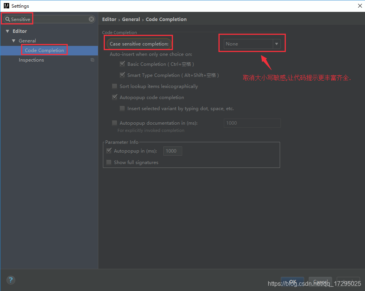The image size is (365, 291).
Task: Click the Inspections copy-profile icon
Action: pyautogui.click(x=93, y=60)
